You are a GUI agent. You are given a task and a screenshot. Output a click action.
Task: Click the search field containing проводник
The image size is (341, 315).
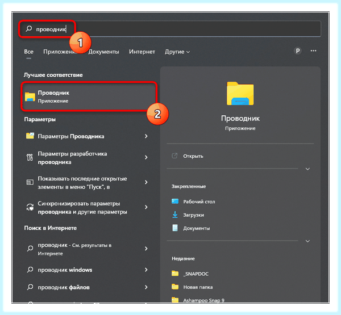click(x=169, y=29)
